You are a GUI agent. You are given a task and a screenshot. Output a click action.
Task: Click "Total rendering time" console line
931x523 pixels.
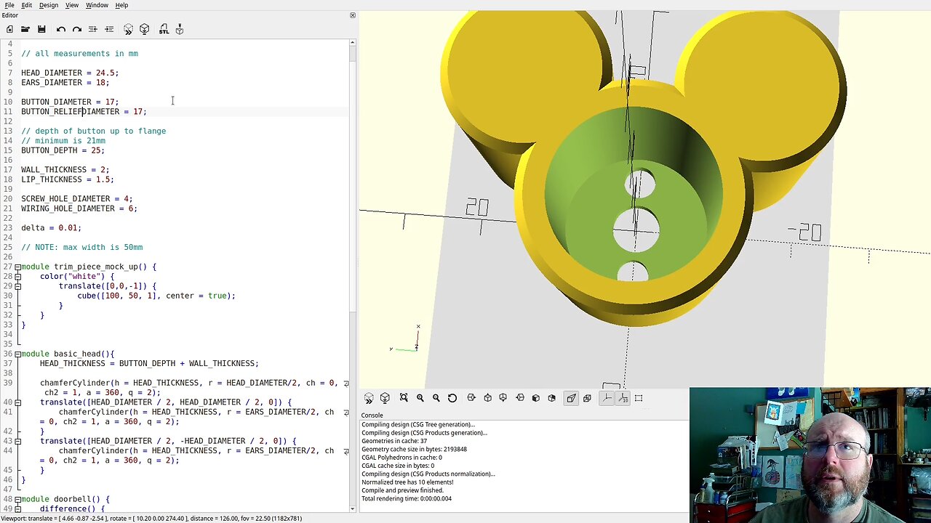click(407, 498)
